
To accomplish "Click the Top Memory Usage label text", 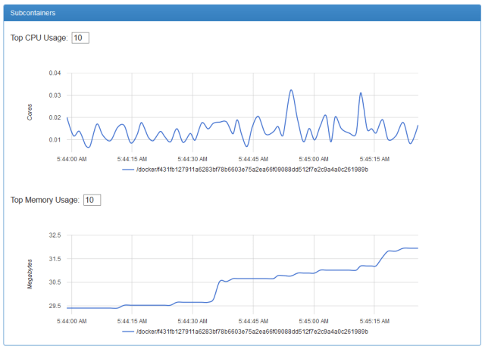I will (x=45, y=200).
